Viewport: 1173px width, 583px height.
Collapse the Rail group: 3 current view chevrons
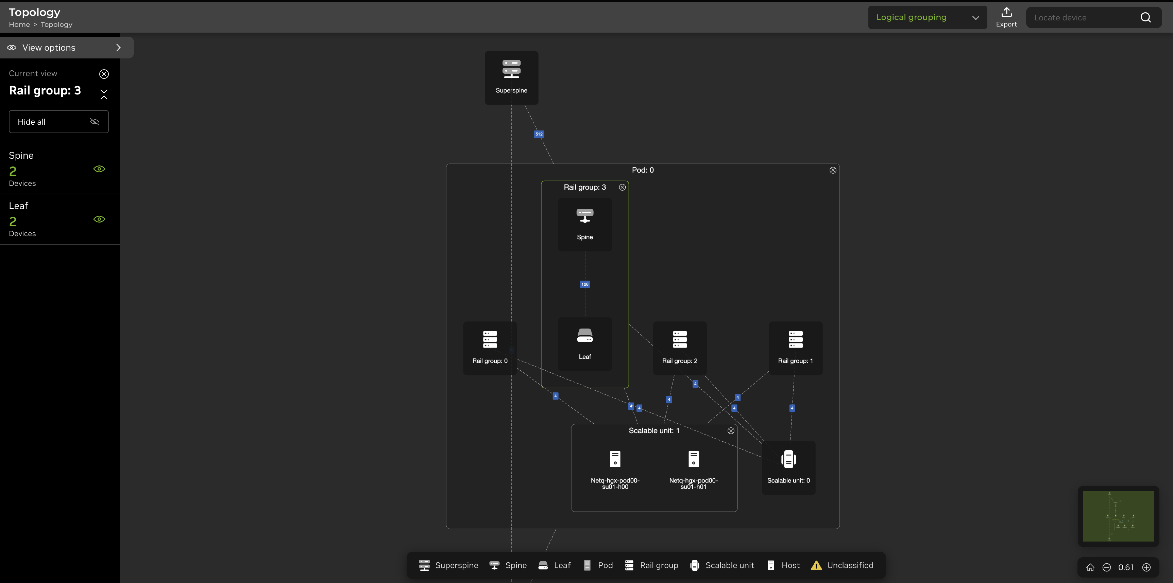(x=104, y=94)
